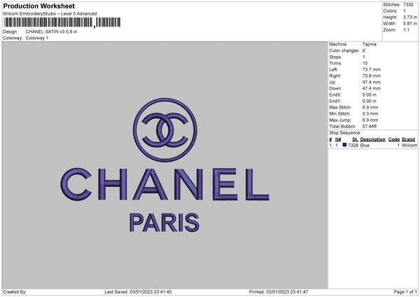Select the Trims value "15"

[x=365, y=63]
